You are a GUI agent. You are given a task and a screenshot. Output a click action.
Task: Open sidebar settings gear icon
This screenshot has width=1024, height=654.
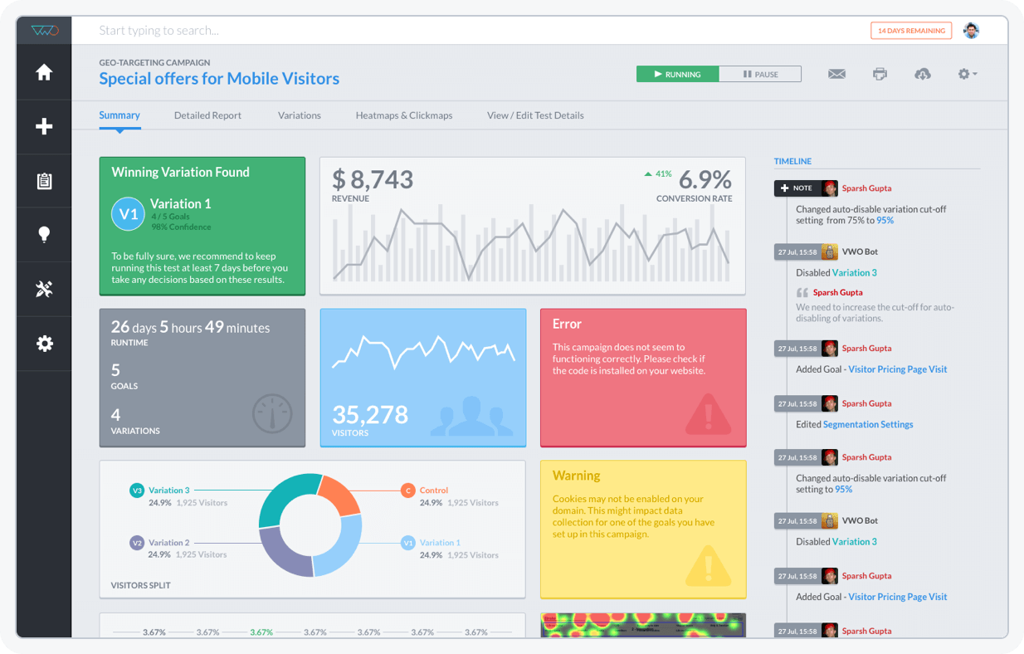[x=43, y=343]
